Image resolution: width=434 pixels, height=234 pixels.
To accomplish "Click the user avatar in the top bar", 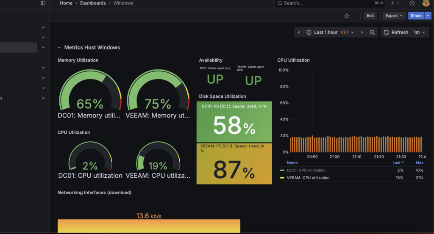I will (x=426, y=3).
